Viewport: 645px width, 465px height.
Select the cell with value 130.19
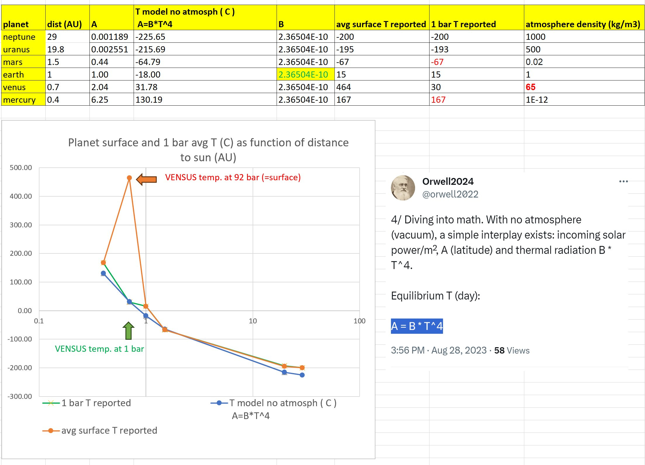point(205,99)
